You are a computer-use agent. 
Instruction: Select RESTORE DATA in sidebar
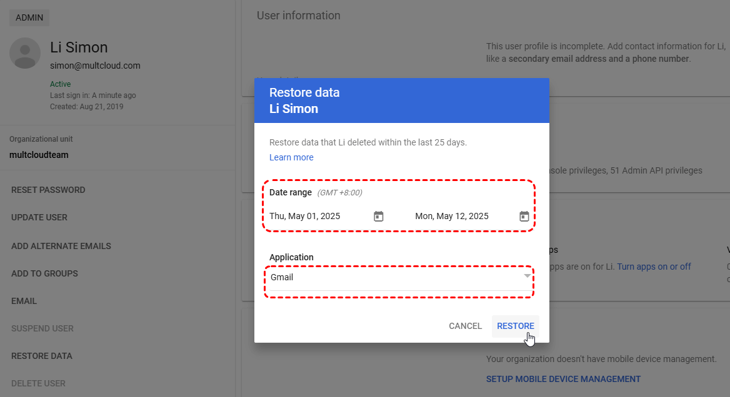click(42, 356)
